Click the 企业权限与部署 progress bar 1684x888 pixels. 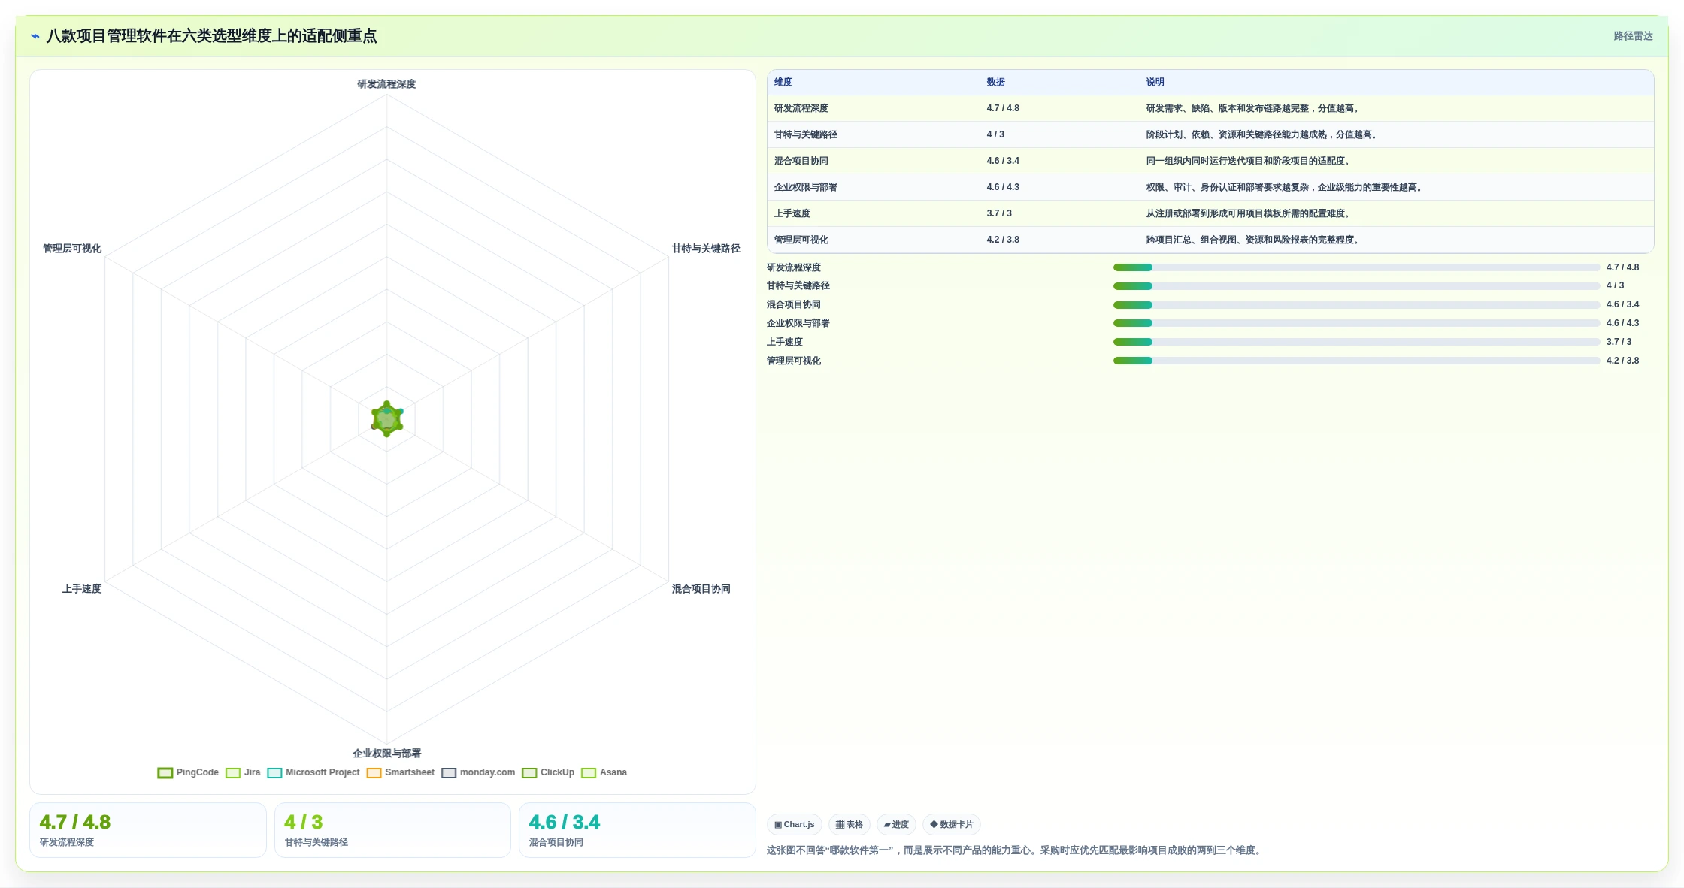coord(1356,323)
